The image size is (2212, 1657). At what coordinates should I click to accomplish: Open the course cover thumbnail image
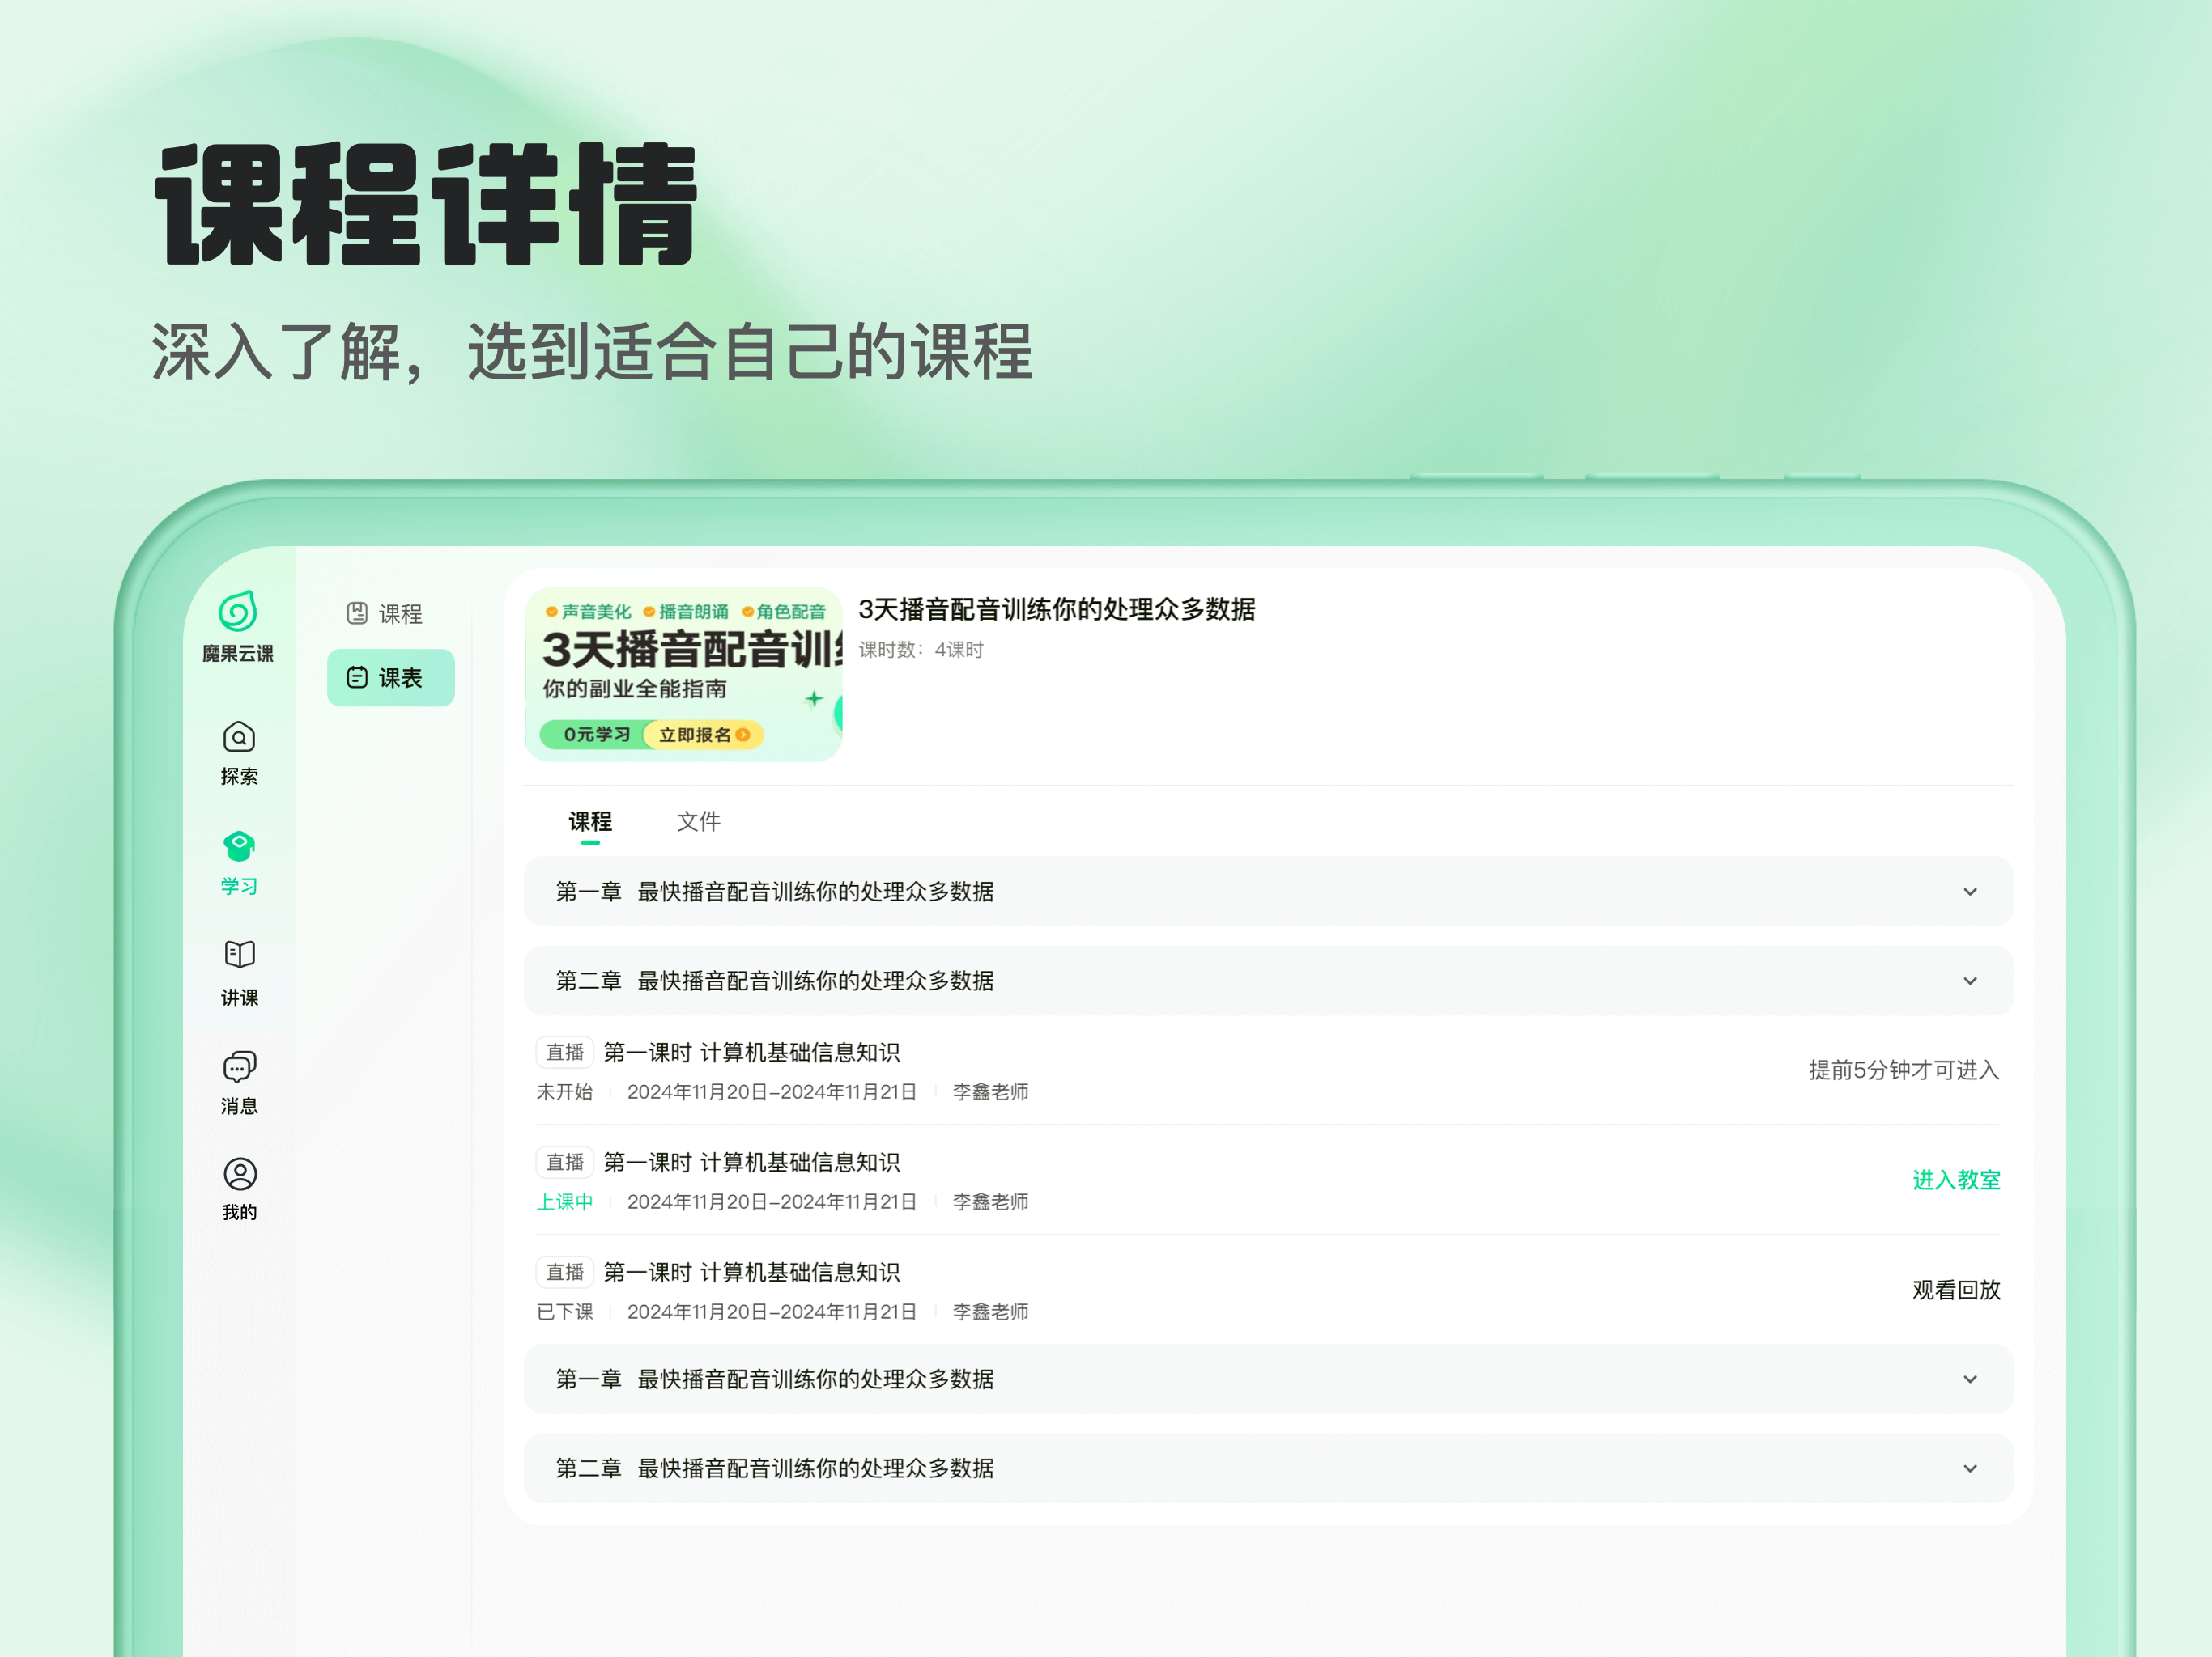[683, 675]
